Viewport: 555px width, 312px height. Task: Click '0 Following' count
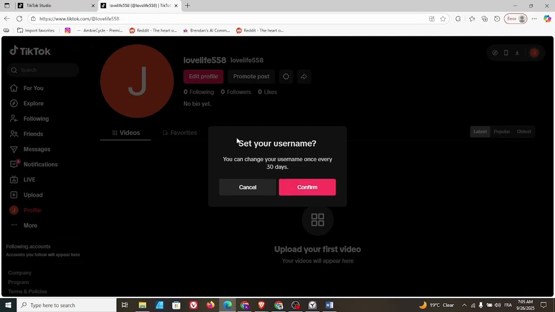[199, 92]
